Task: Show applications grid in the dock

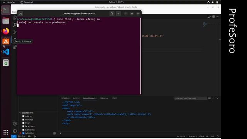Action: click(6, 132)
